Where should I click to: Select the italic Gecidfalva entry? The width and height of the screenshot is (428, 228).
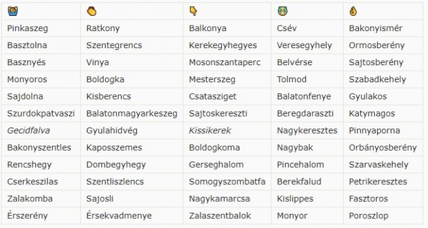coord(28,130)
